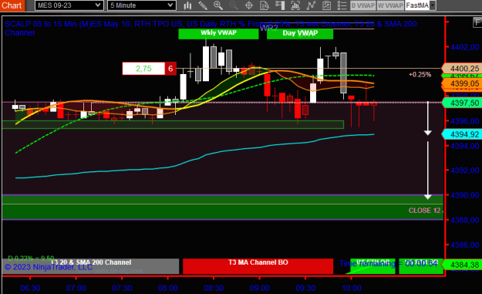This screenshot has height=294, width=482.
Task: Select the Chart tab
Action: [12, 5]
